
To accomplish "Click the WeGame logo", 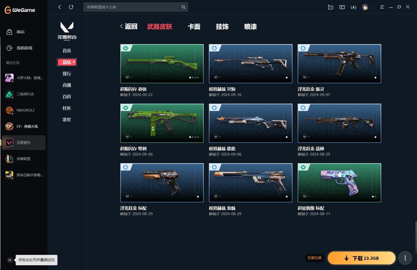I will (x=20, y=10).
